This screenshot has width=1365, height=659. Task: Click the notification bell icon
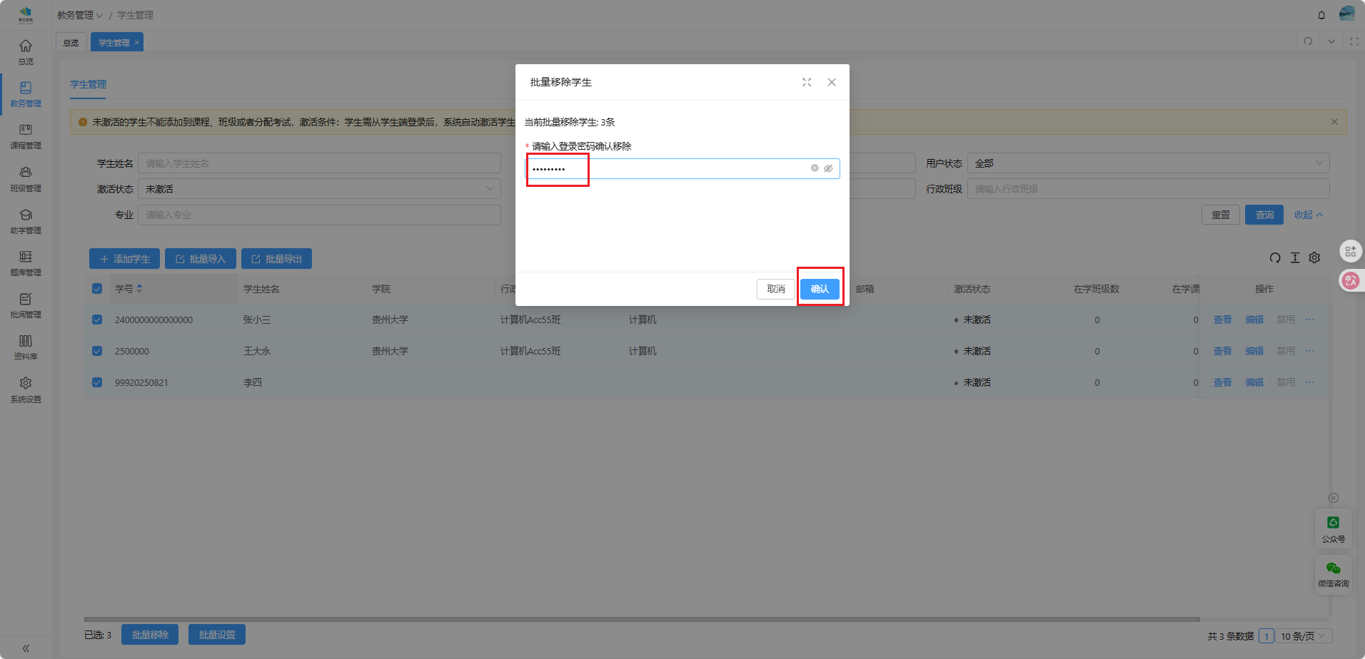click(x=1321, y=15)
